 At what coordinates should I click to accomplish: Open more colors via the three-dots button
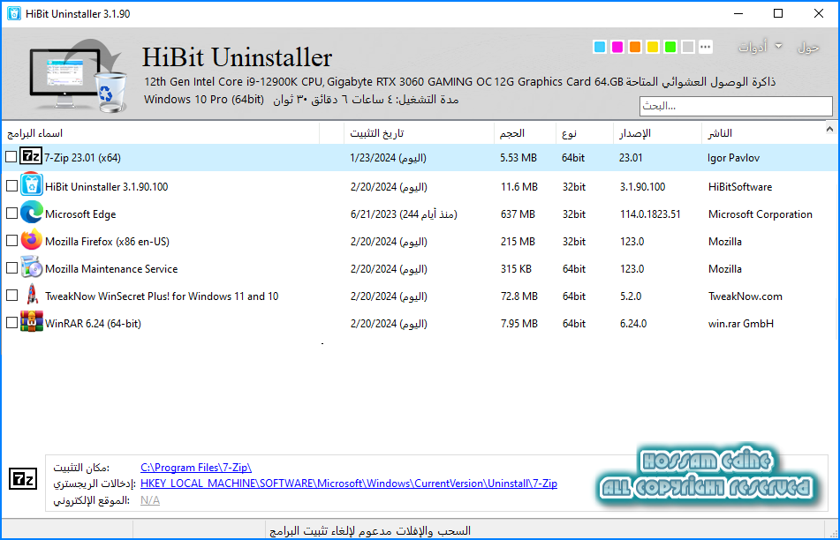[x=706, y=47]
